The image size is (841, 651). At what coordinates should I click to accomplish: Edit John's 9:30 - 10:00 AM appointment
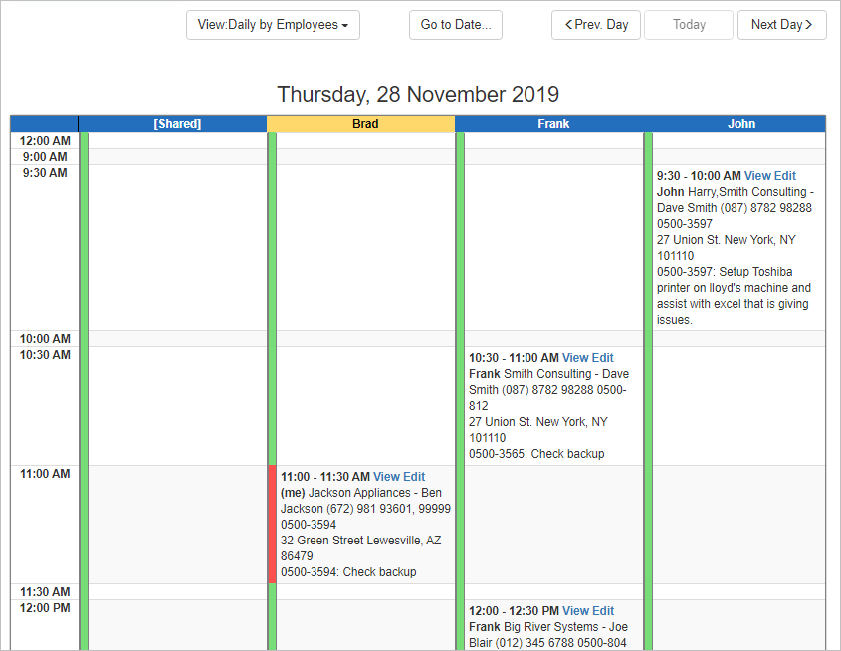point(785,176)
